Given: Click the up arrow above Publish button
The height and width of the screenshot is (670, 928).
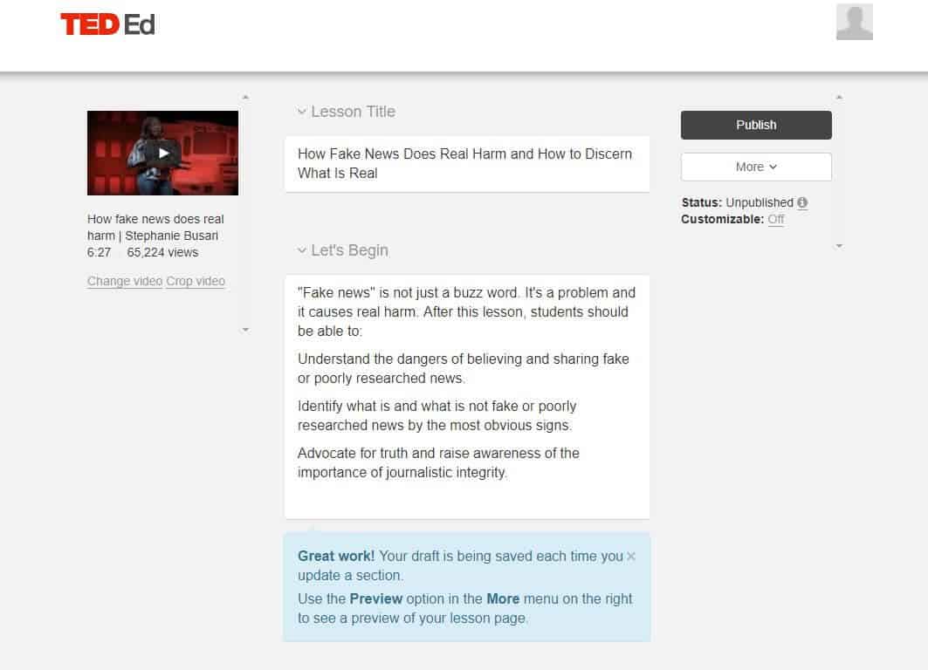Looking at the screenshot, I should (x=839, y=97).
